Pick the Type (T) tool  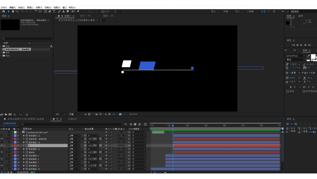(x=55, y=12)
